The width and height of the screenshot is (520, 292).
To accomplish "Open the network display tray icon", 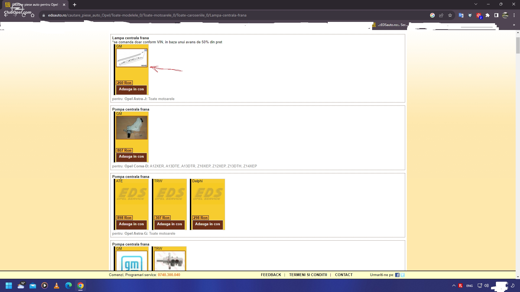I will click(x=480, y=286).
